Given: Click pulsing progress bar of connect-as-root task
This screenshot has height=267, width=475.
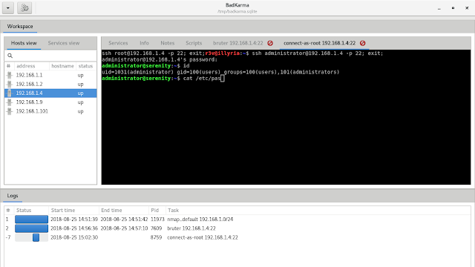Looking at the screenshot, I should (31, 237).
